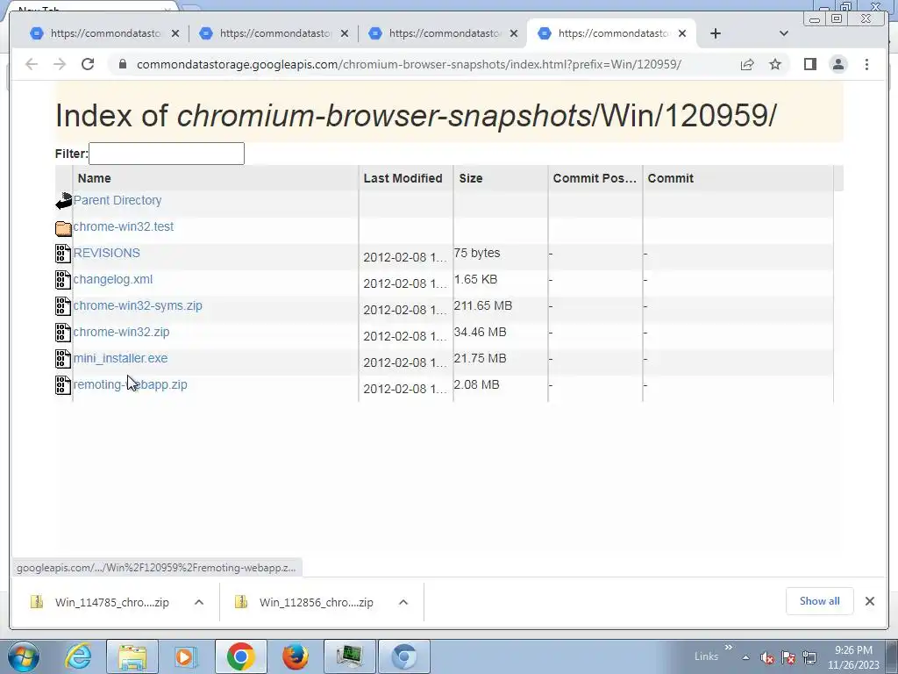Download chrome-win32-syms.zip link
Screen dimensions: 898x674
tap(138, 305)
